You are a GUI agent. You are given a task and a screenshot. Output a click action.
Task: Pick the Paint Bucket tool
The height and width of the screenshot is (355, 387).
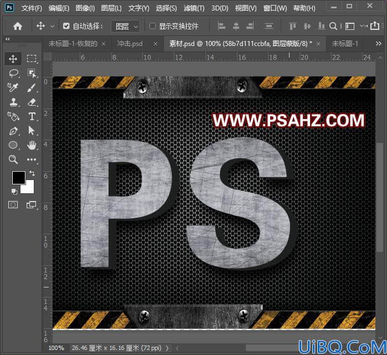pos(13,116)
